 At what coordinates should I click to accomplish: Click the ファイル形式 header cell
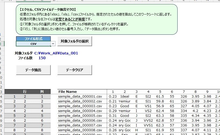click(33, 39)
